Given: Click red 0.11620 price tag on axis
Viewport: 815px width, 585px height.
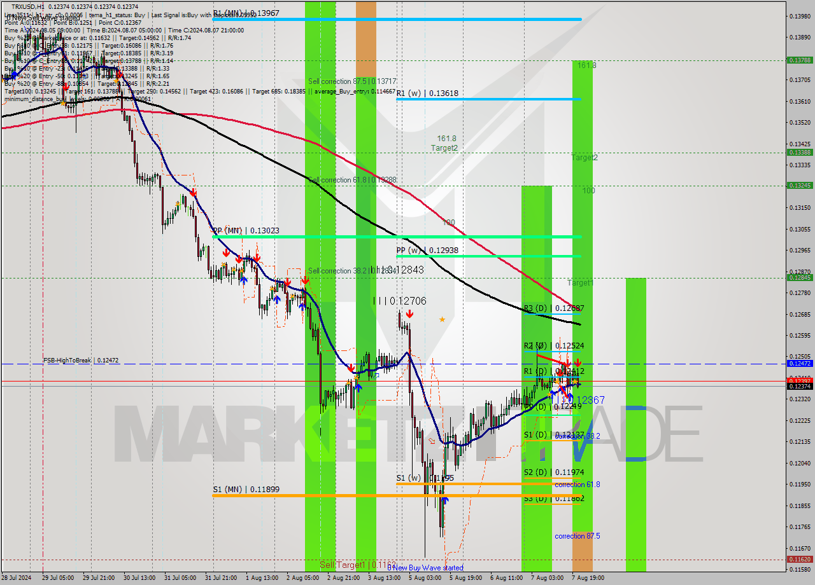Looking at the screenshot, I should pos(800,559).
